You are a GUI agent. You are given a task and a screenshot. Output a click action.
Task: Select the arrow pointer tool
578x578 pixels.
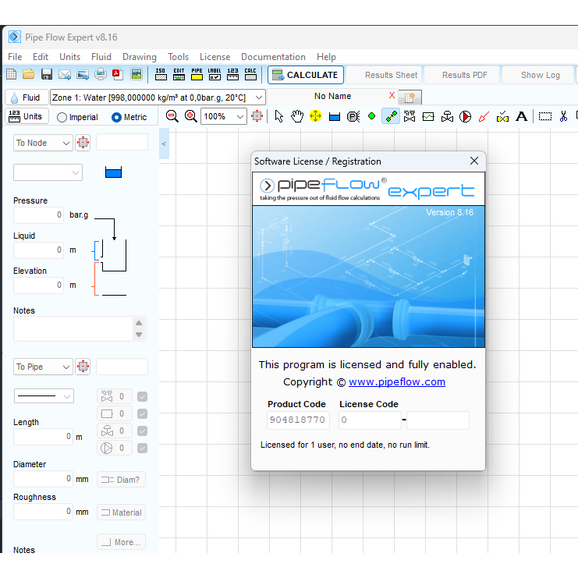pos(279,116)
